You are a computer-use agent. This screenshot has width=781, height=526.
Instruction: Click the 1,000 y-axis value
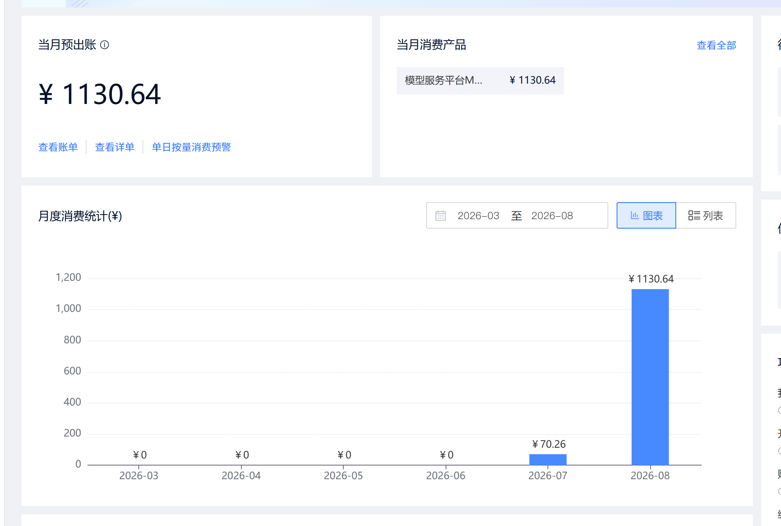(68, 309)
